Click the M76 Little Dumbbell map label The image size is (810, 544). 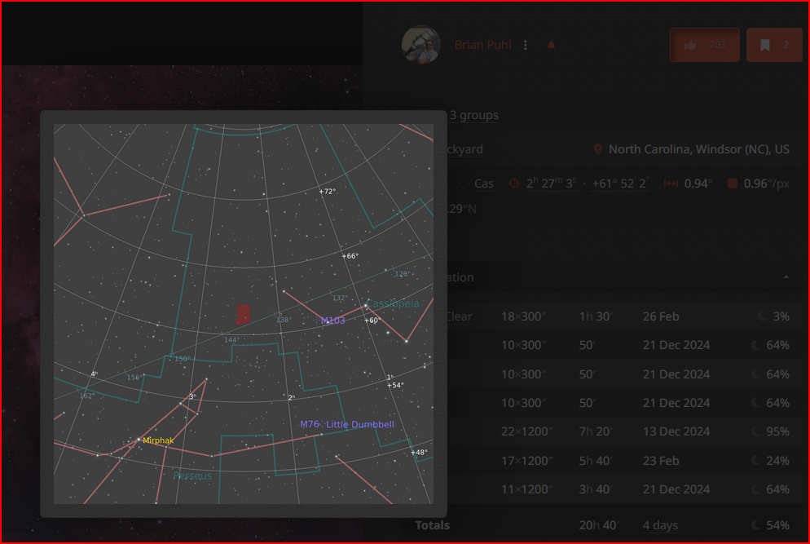coord(347,425)
